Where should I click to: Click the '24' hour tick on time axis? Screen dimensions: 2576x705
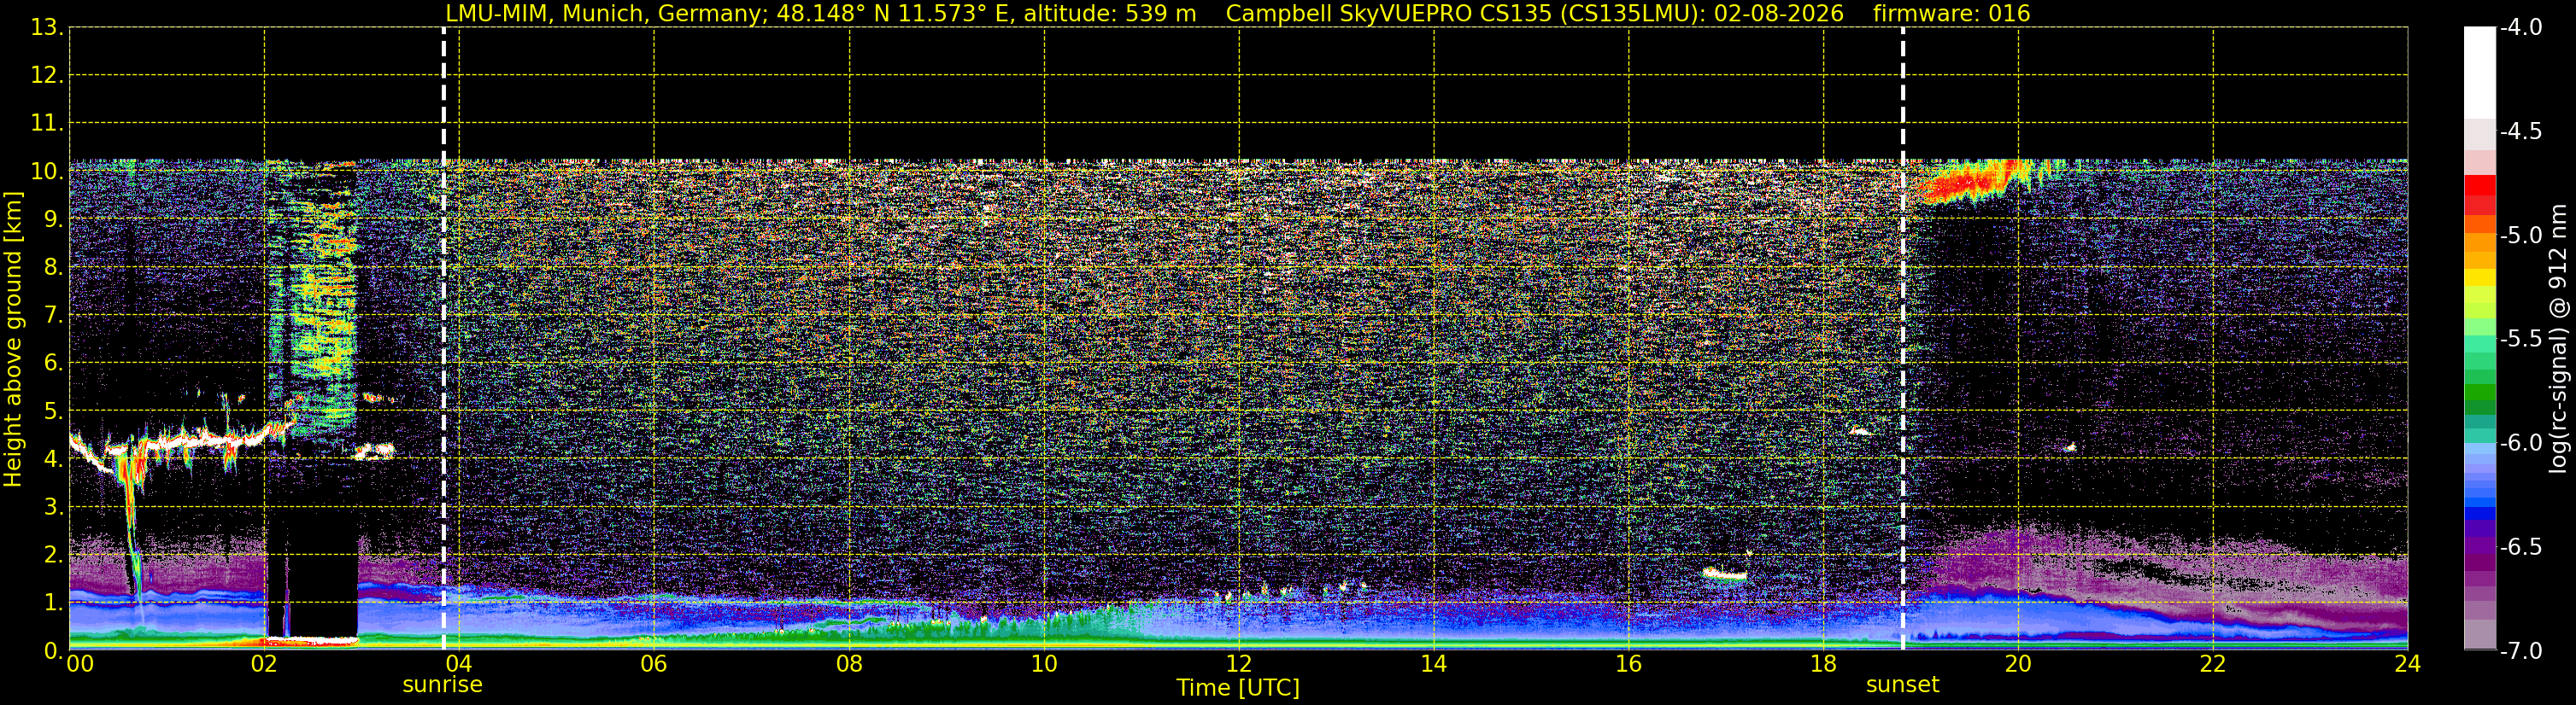click(x=2408, y=664)
